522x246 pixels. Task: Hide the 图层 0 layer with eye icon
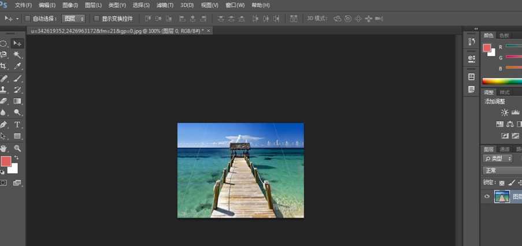click(487, 197)
